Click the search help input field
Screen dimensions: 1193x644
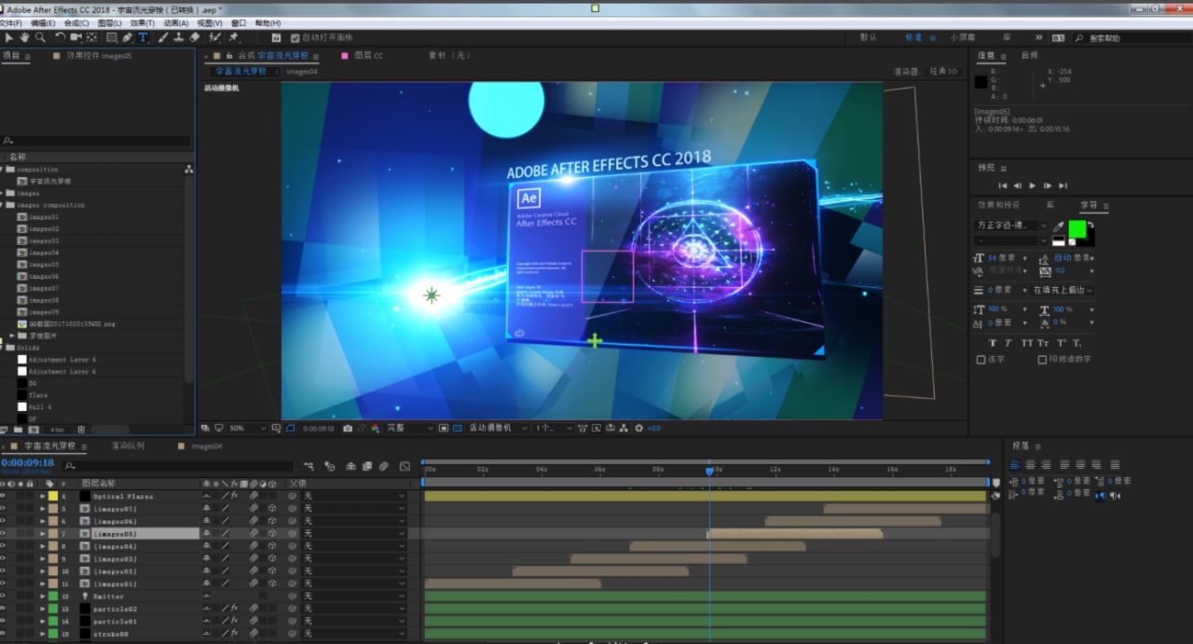[1132, 38]
